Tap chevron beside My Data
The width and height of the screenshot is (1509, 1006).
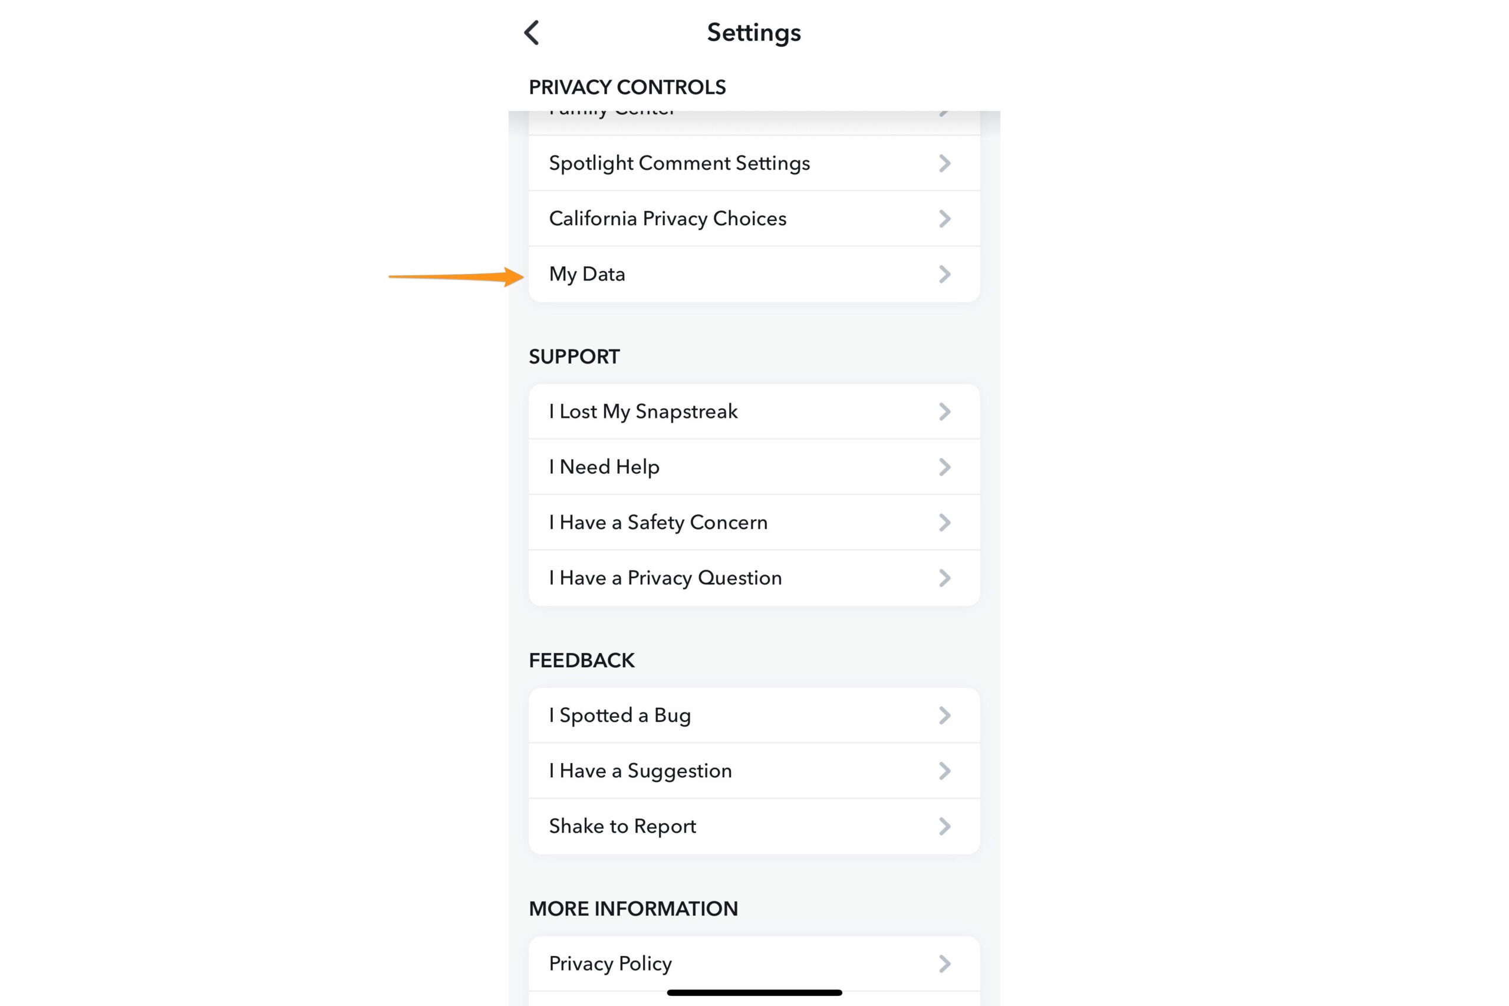[944, 274]
